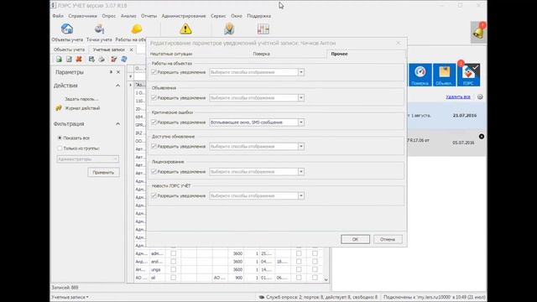This screenshot has width=537, height=302.
Task: Click the green add-record icon in grid toolbar
Action: click(x=59, y=60)
